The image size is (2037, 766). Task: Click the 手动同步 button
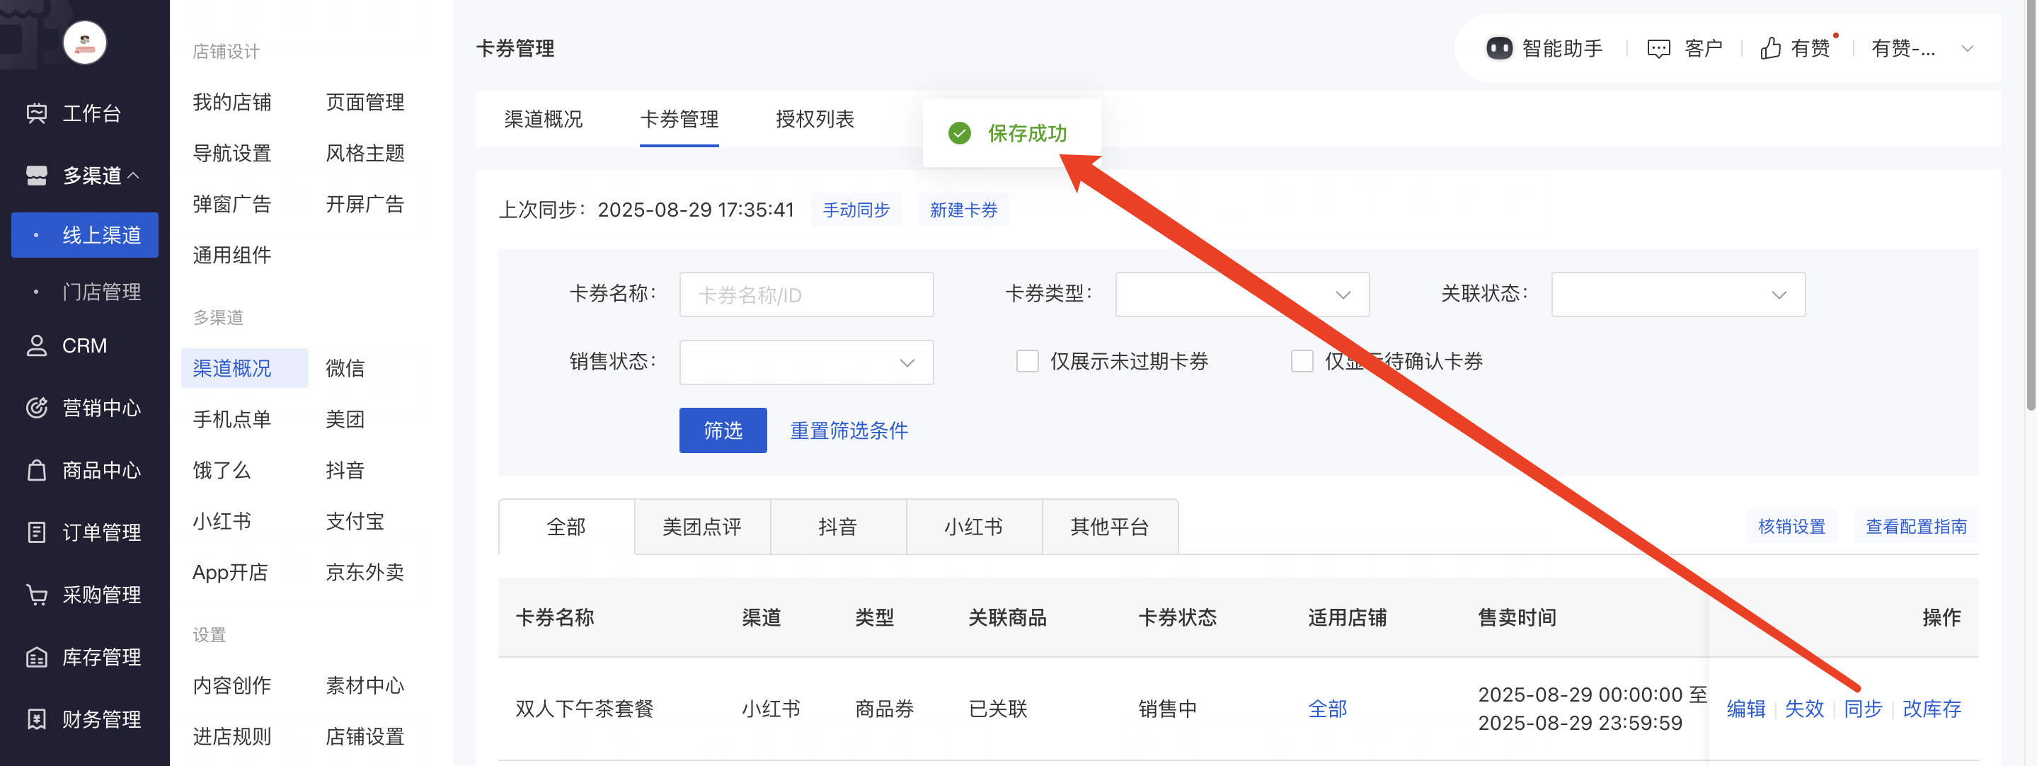tap(856, 210)
